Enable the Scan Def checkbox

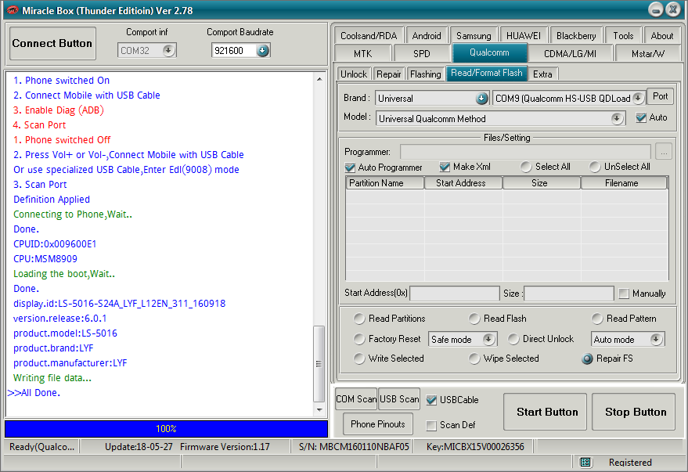pyautogui.click(x=431, y=425)
